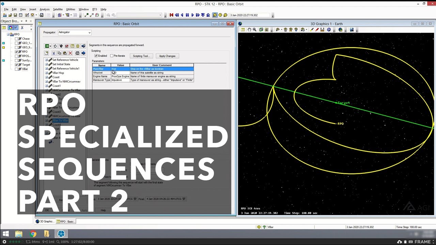
Task: Toggle the GEO_9 satellite checkbox
Action: [16, 47]
